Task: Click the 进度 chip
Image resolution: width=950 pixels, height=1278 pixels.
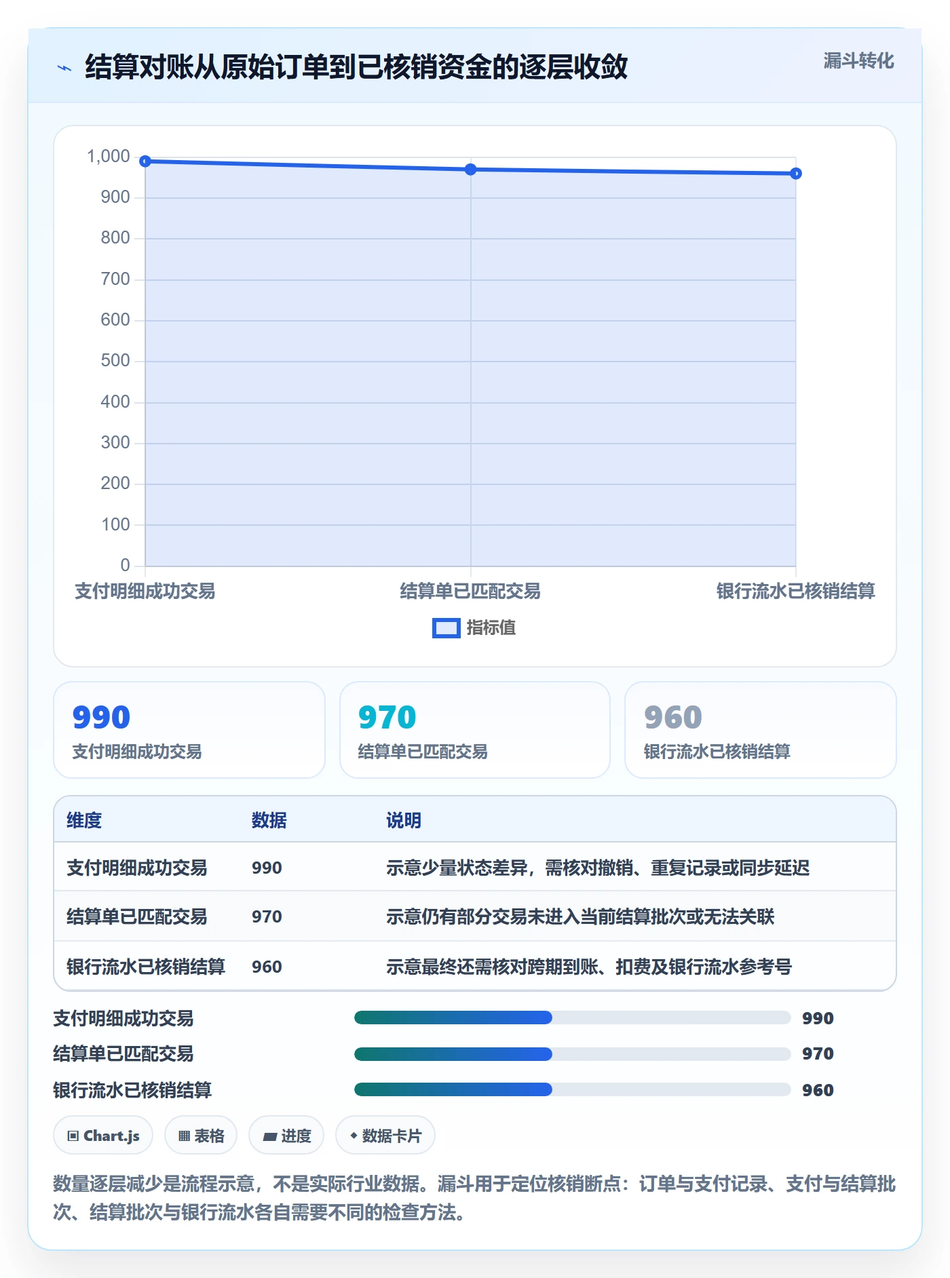Action: (286, 1135)
